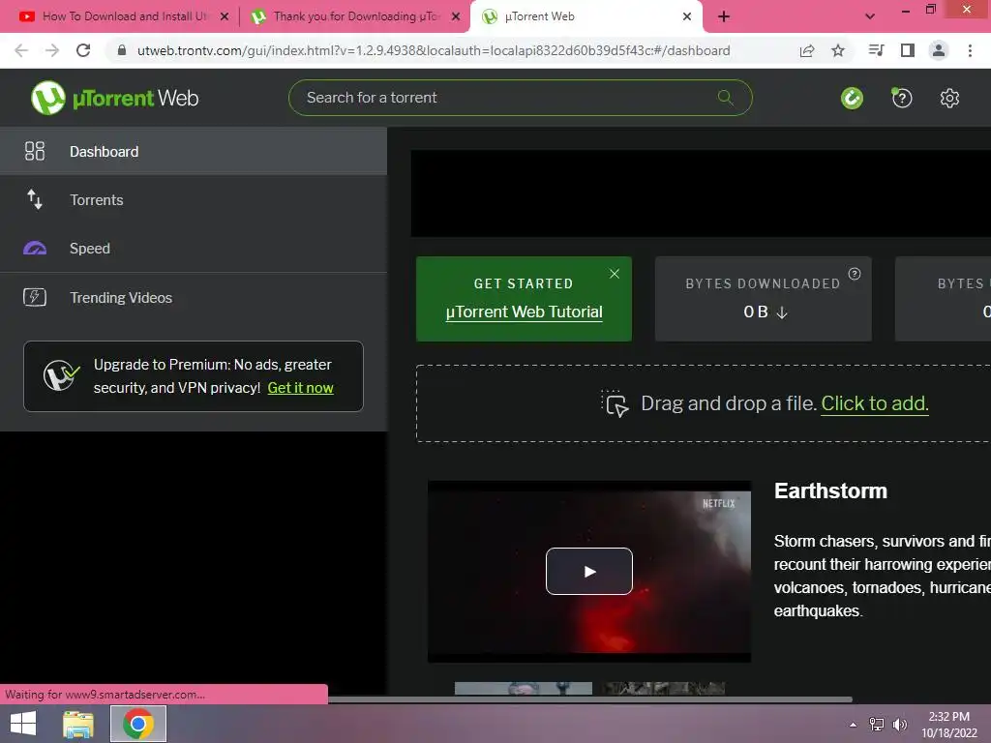
Task: Click the Earthstorm title
Action: tap(830, 490)
